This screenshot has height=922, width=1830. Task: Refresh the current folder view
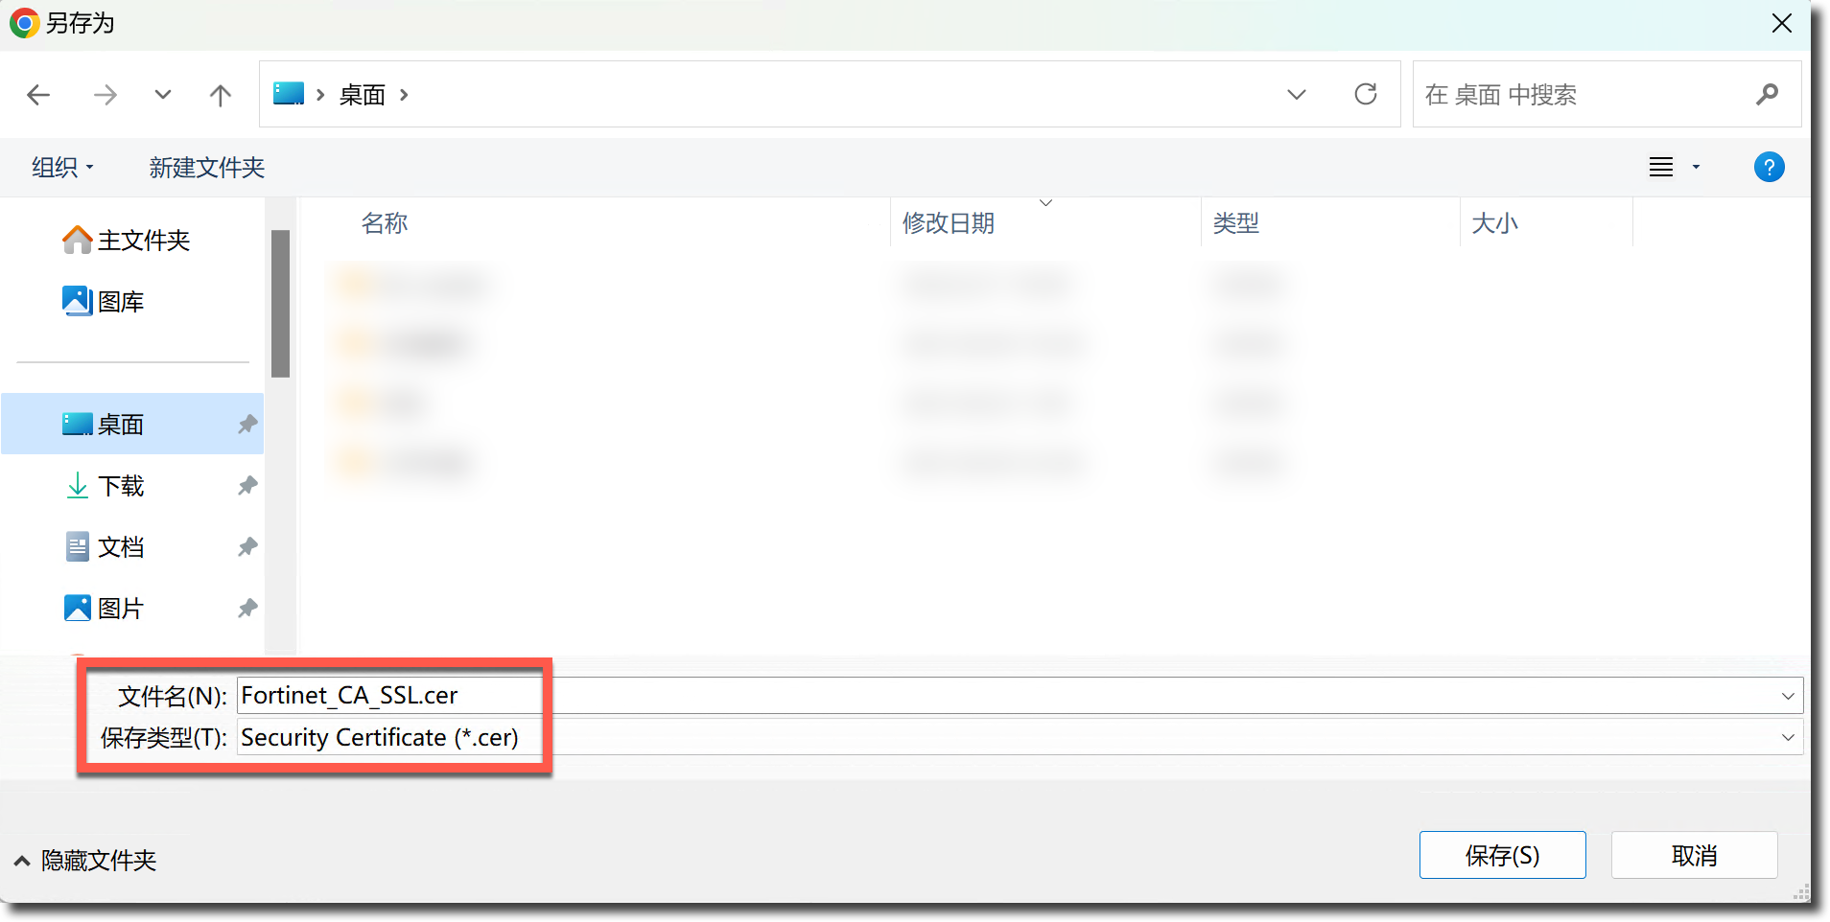click(1365, 94)
